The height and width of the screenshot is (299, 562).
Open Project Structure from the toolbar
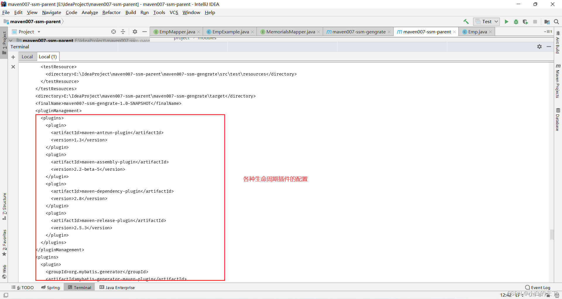pyautogui.click(x=547, y=22)
